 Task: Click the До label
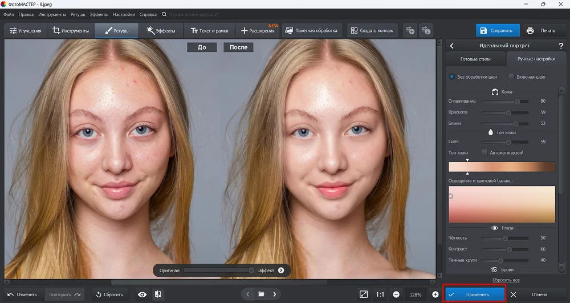tap(202, 47)
